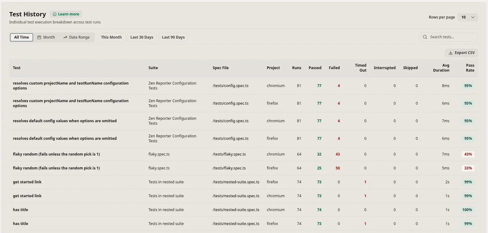The image size is (488, 233).
Task: Sort by the Interrupted column header
Action: (x=385, y=68)
